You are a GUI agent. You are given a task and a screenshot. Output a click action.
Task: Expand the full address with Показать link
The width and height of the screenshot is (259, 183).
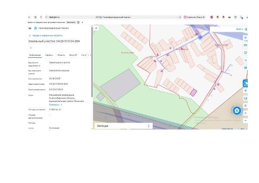55,104
